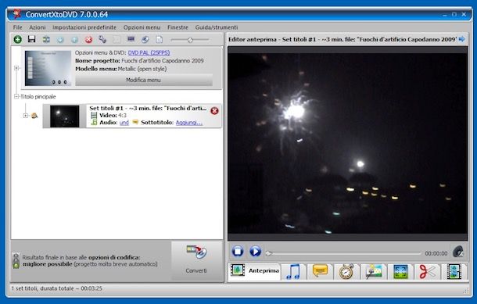The height and width of the screenshot is (304, 477).
Task: Open the image adjustment tab with picture icon
Action: coord(374,271)
